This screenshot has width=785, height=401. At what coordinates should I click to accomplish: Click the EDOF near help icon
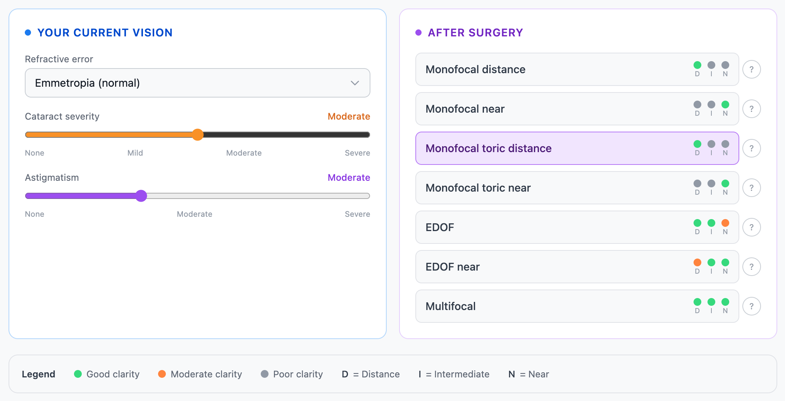coord(751,267)
